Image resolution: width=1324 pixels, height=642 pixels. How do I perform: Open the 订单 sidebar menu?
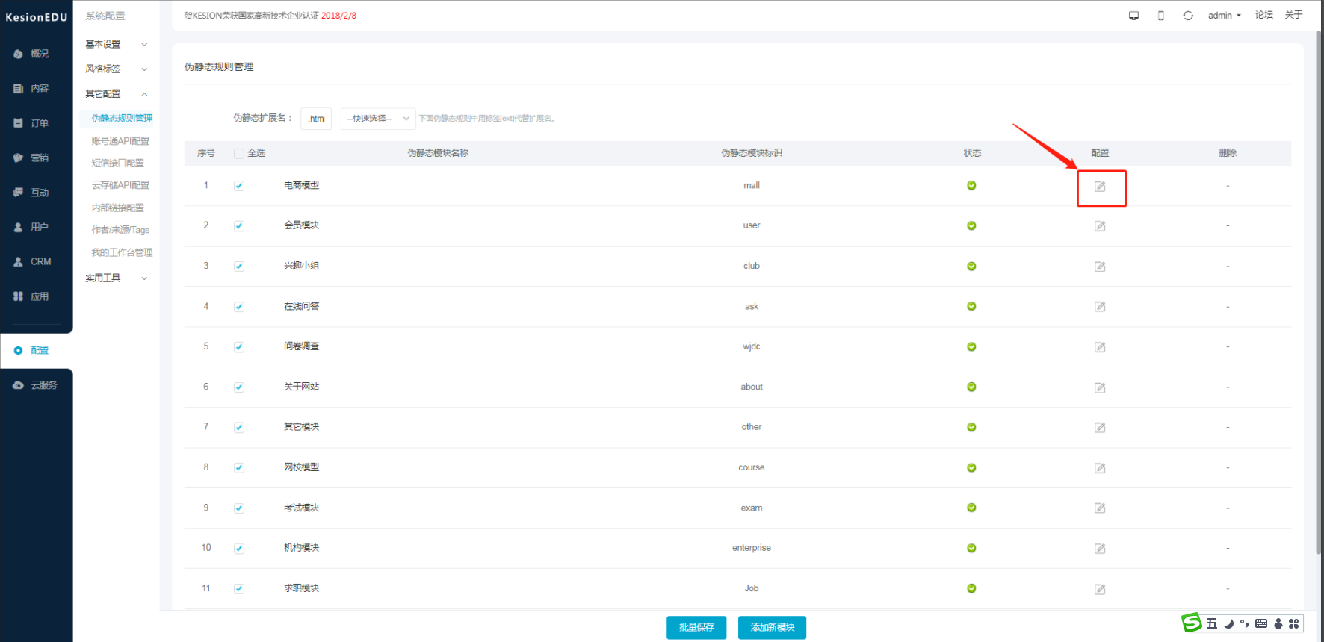click(39, 123)
